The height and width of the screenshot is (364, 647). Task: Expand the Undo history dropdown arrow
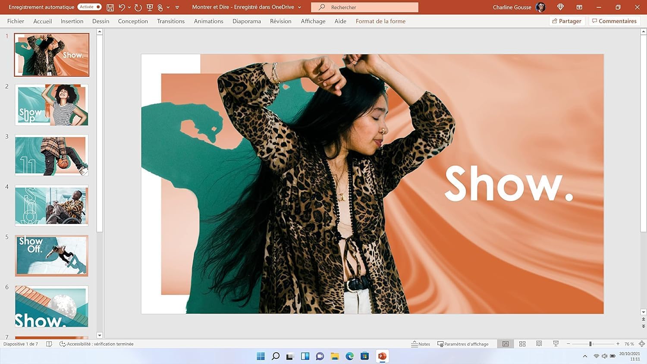click(x=129, y=7)
